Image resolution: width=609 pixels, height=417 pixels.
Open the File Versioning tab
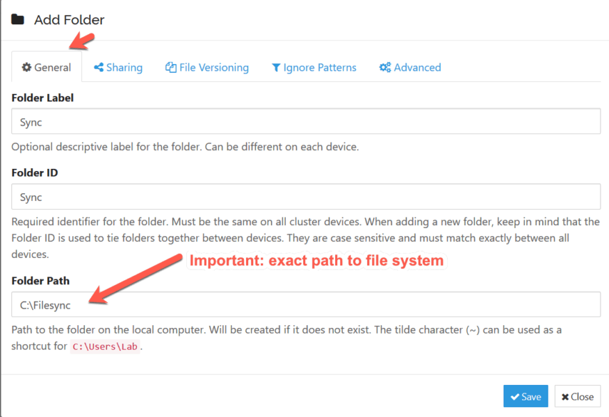pyautogui.click(x=213, y=67)
